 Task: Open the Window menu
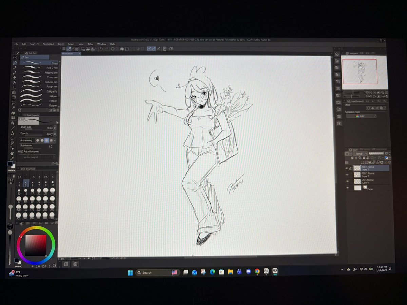click(x=101, y=44)
